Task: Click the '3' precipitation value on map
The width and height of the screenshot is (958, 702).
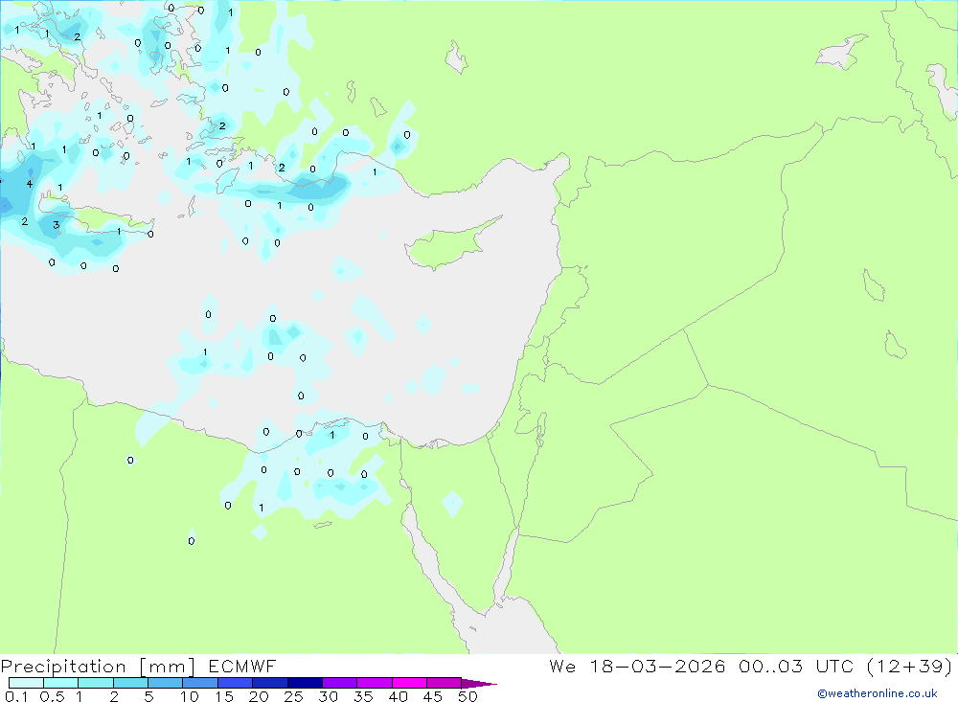Action: tap(56, 225)
